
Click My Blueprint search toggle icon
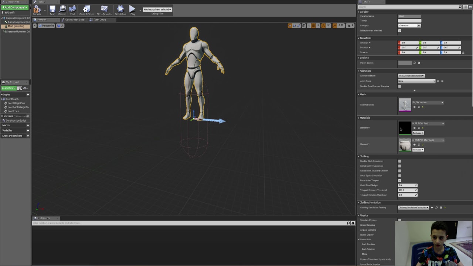coord(20,88)
